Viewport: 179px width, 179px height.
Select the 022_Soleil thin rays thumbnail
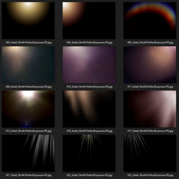pos(89,153)
